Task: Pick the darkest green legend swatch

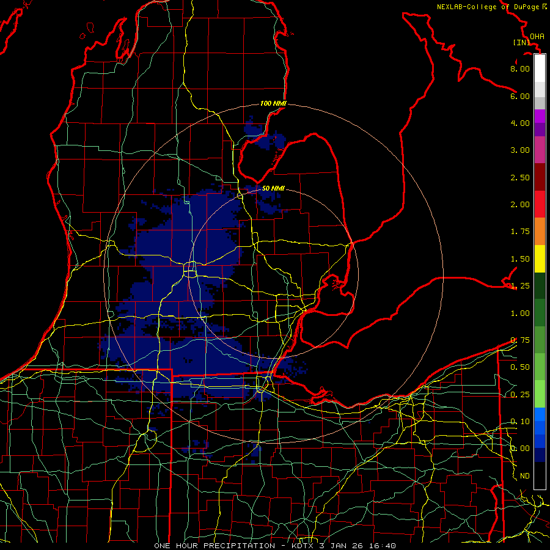Action: (x=540, y=285)
